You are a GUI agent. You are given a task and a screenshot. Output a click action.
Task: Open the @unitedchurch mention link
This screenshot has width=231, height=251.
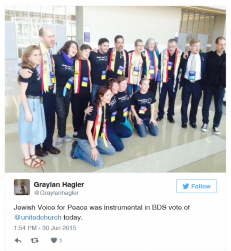(x=38, y=217)
